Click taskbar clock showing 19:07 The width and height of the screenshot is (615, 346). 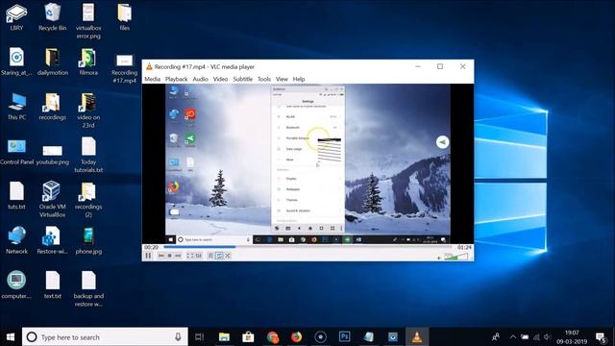pyautogui.click(x=572, y=337)
